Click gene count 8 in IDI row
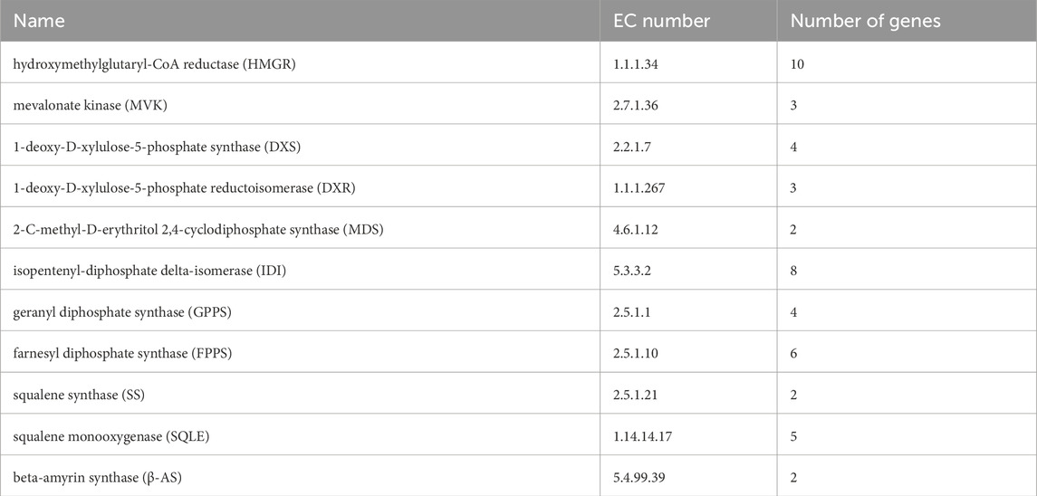Viewport: 1037px width, 496px height. pyautogui.click(x=793, y=271)
